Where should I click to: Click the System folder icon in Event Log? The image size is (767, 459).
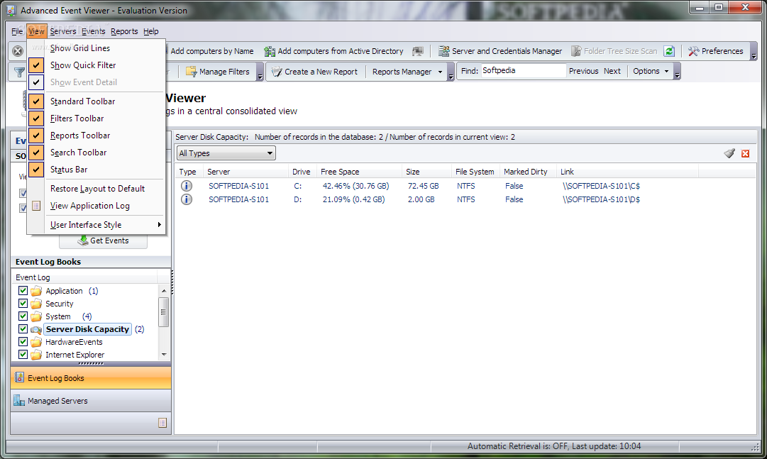click(x=36, y=316)
